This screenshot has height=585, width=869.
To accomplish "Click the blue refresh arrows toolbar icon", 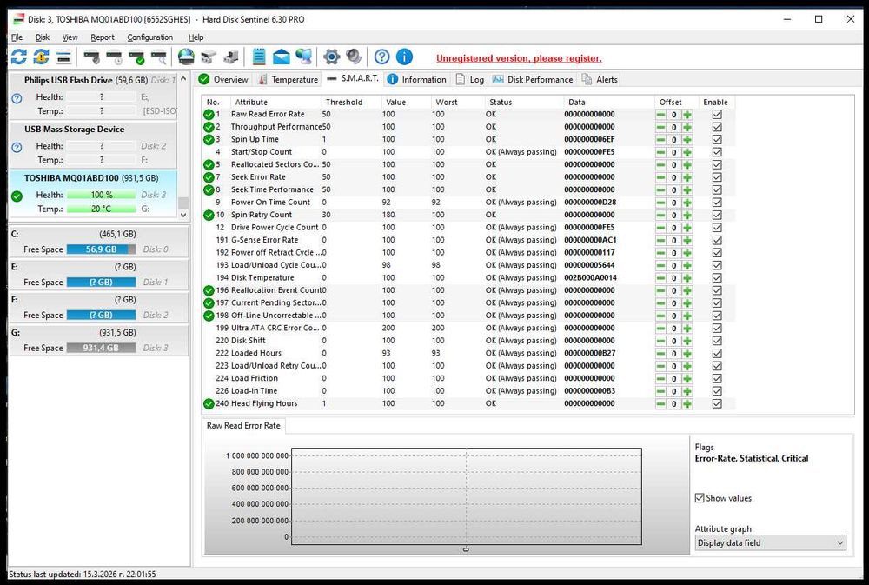I will click(x=18, y=57).
